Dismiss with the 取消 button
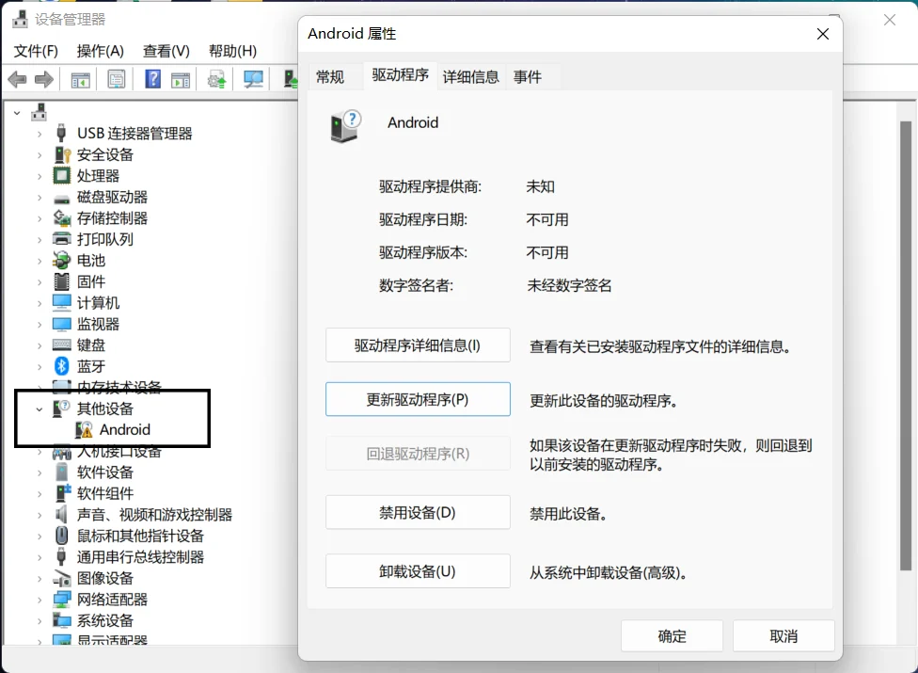The height and width of the screenshot is (673, 918). coord(783,636)
